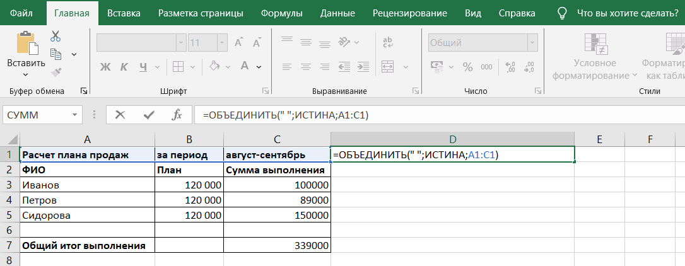The height and width of the screenshot is (266, 685).
Task: Open the font name dropdown
Action: tap(181, 43)
